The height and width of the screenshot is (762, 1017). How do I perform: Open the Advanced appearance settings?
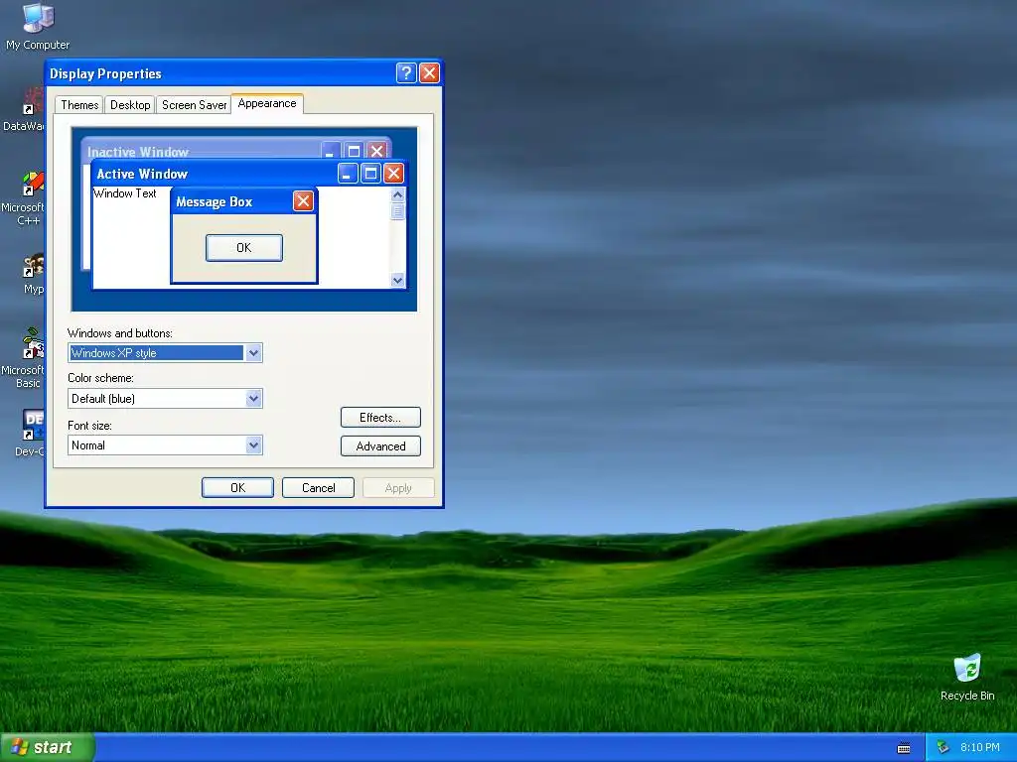[380, 445]
